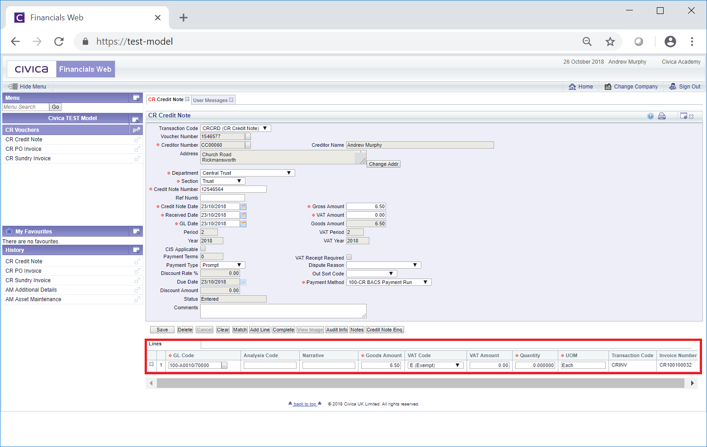Toggle the VAT Receipt Required checkbox
707x447 pixels.
point(349,257)
